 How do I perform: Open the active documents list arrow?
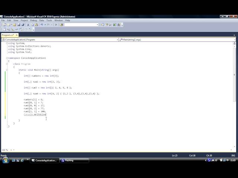click(234, 35)
